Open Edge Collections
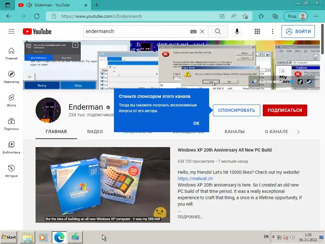The width and height of the screenshot is (325, 244). (x=275, y=16)
